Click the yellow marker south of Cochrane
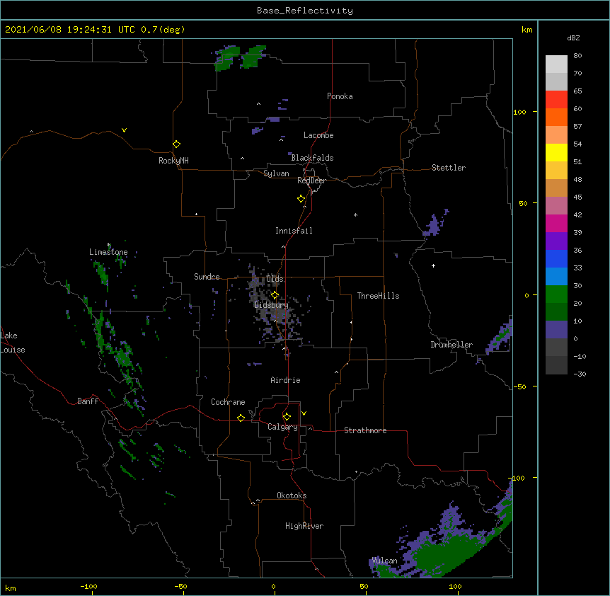610x596 pixels. pos(241,418)
